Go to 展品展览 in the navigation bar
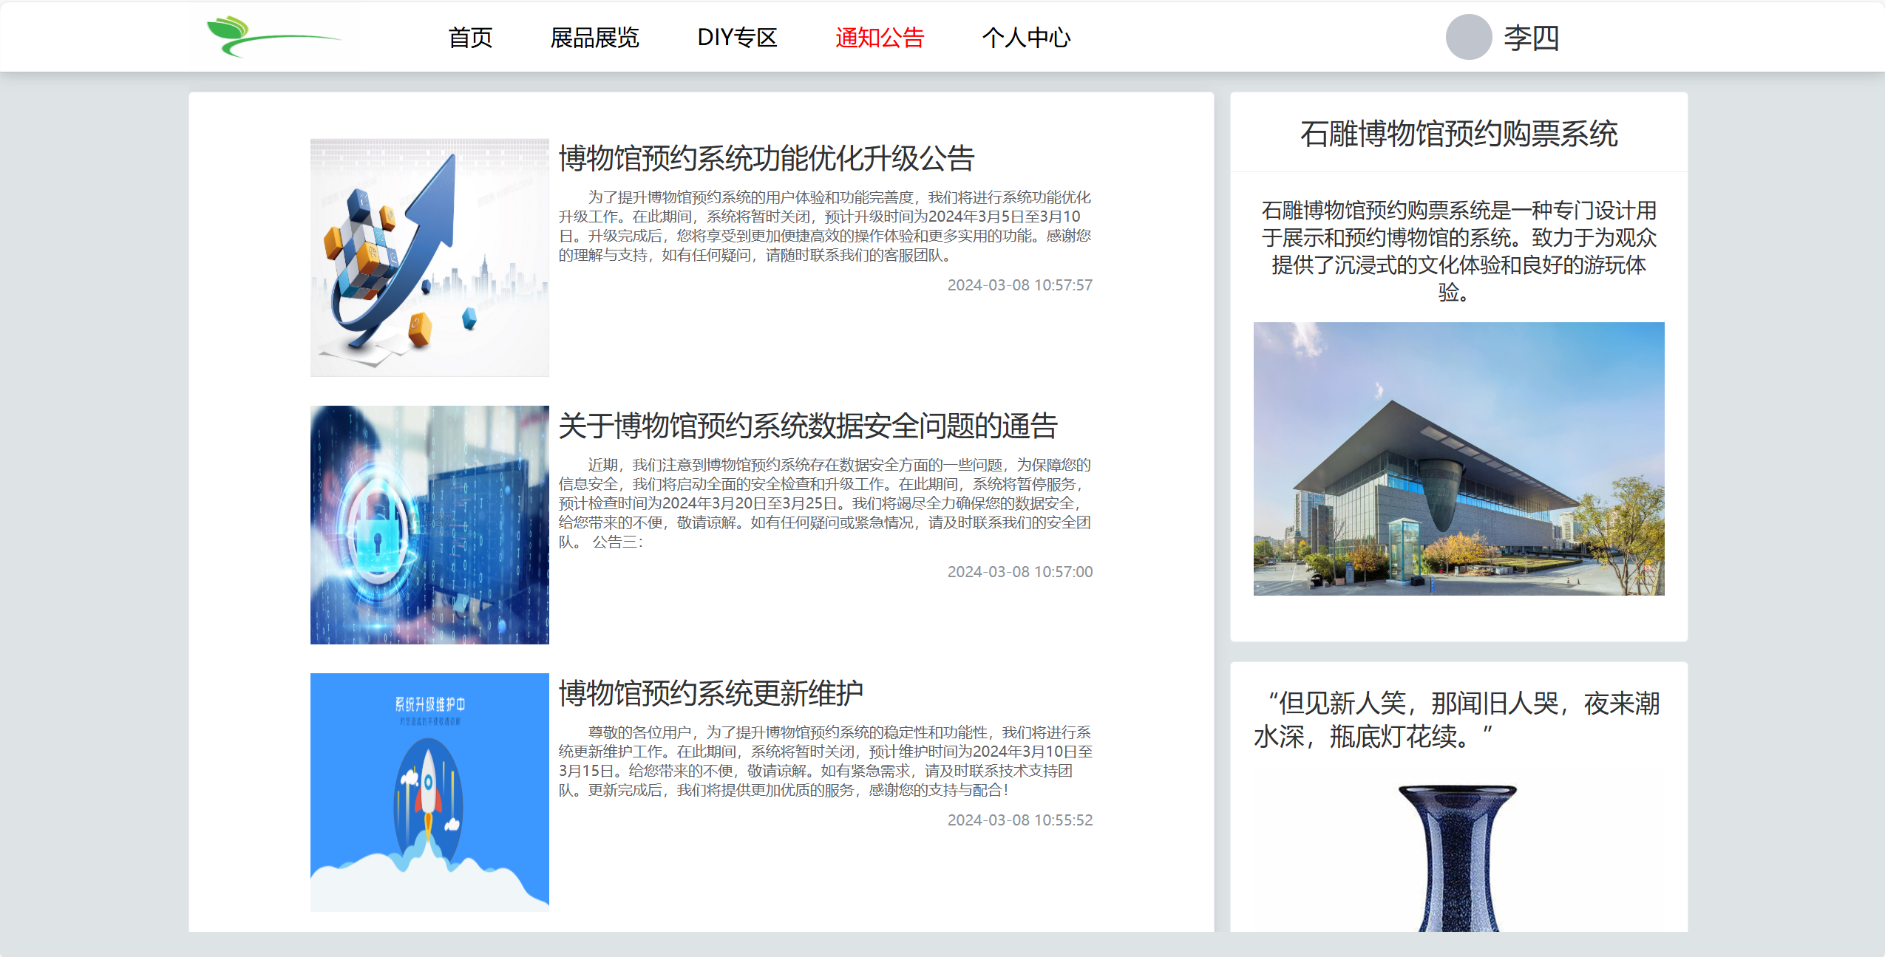 tap(594, 37)
